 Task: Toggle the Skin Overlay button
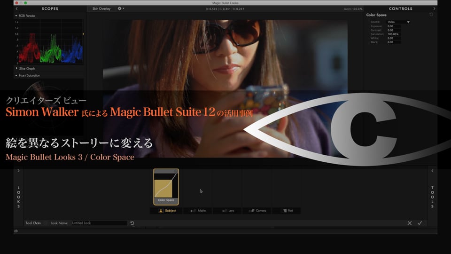(101, 8)
